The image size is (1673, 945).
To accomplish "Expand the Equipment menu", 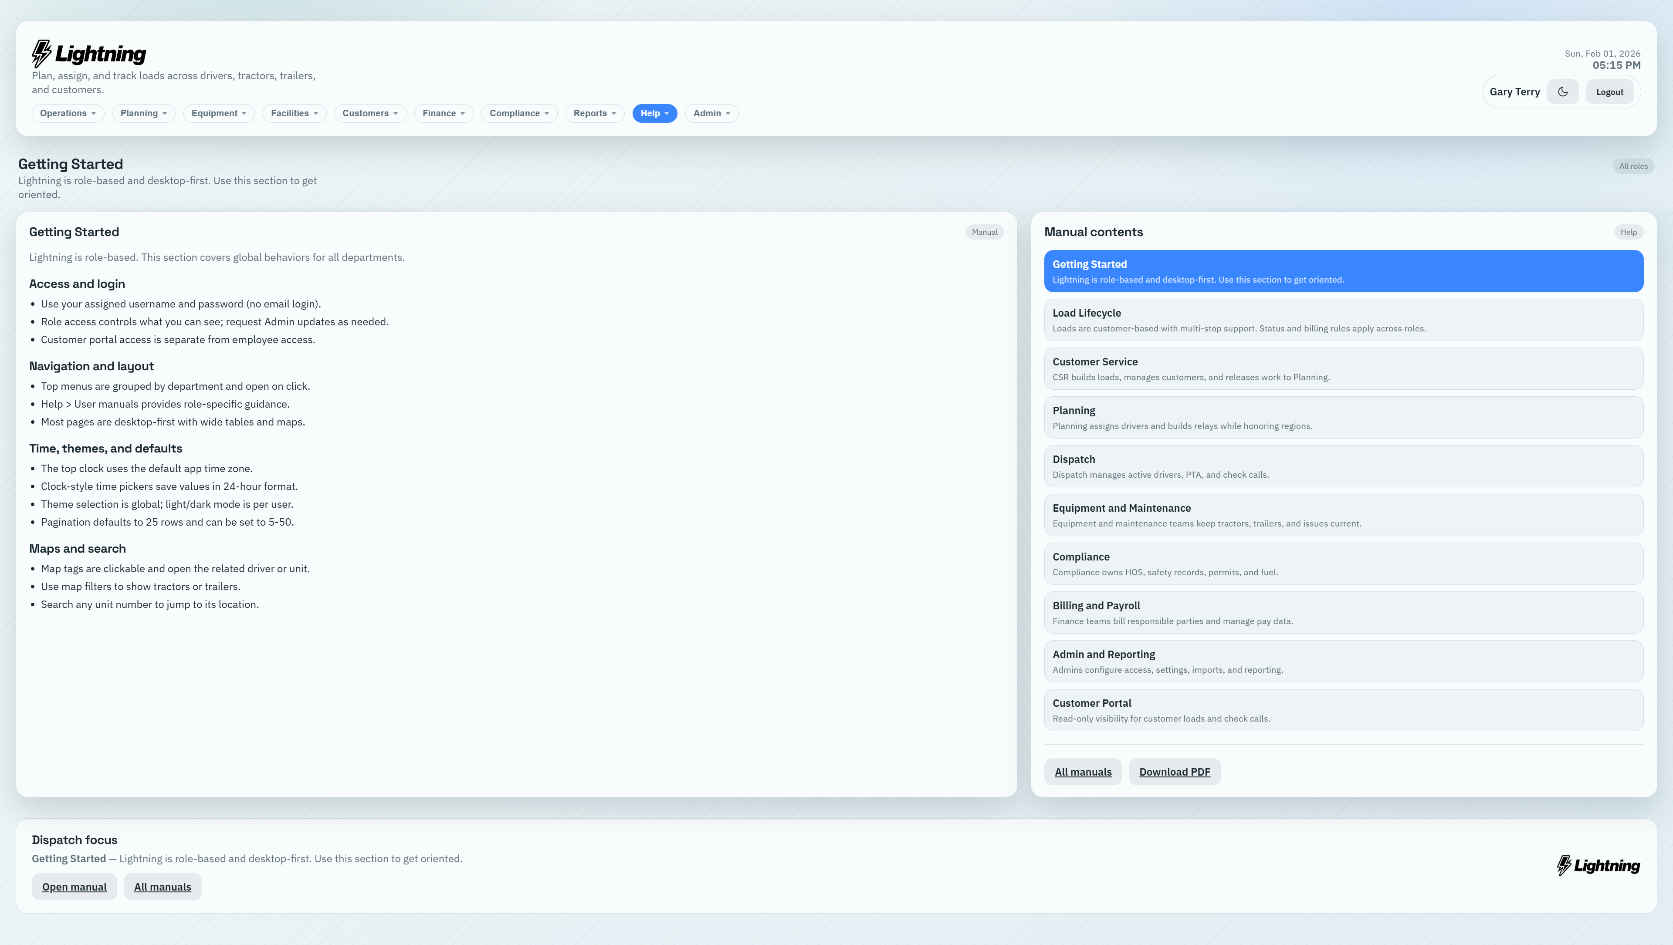I will [x=219, y=113].
